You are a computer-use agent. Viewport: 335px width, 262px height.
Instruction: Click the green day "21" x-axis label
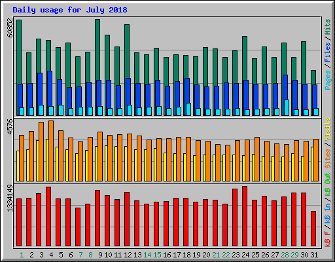click(216, 255)
